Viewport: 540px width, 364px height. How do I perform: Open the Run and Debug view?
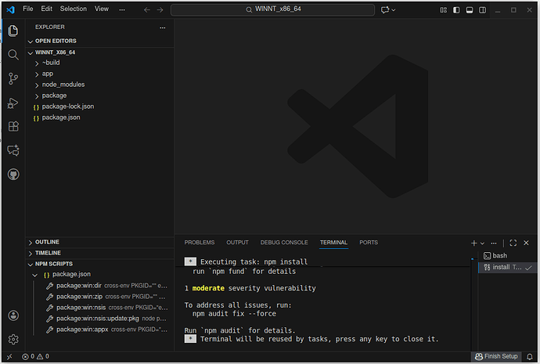13,103
